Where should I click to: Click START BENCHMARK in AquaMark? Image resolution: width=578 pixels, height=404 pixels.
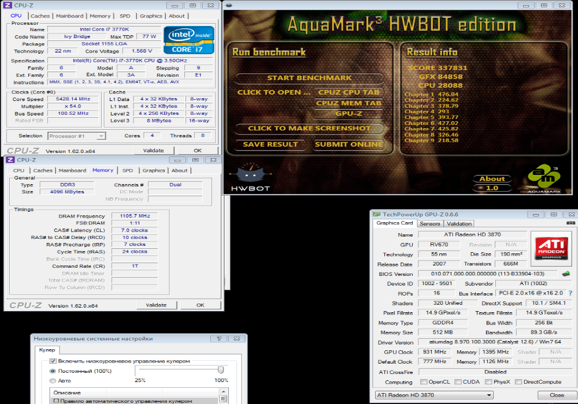pos(309,78)
